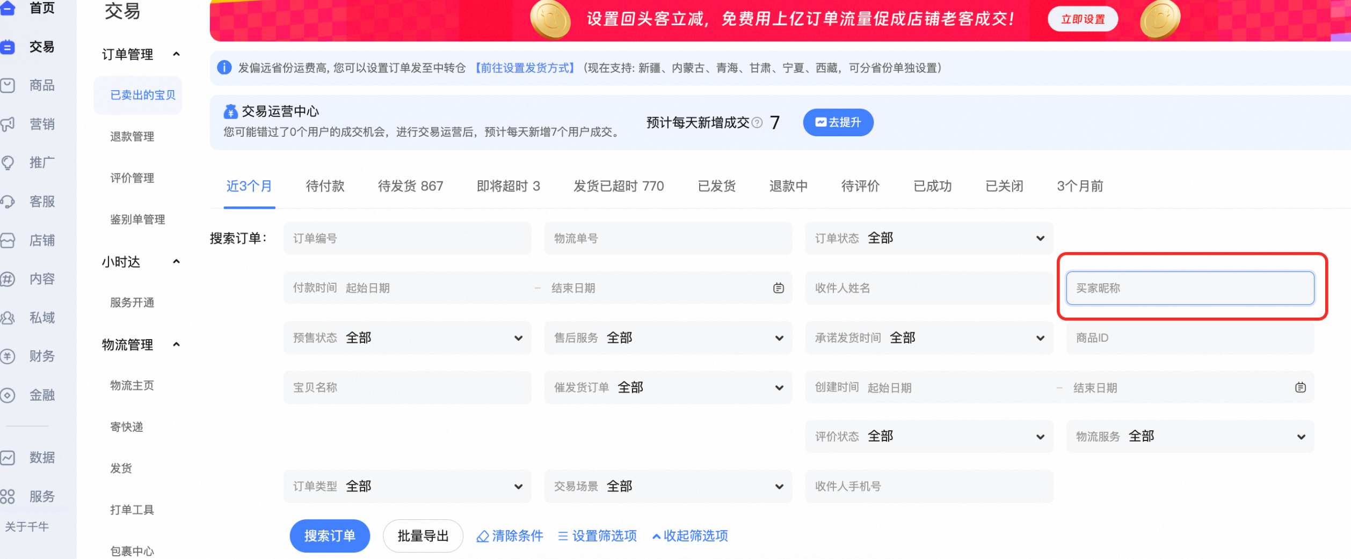
Task: Click the 交易 trade sidebar icon
Action: pyautogui.click(x=7, y=47)
